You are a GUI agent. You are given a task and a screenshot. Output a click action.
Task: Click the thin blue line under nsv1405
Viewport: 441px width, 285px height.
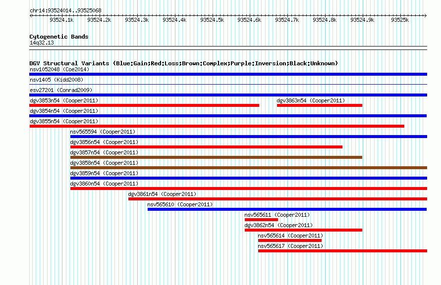point(228,84)
